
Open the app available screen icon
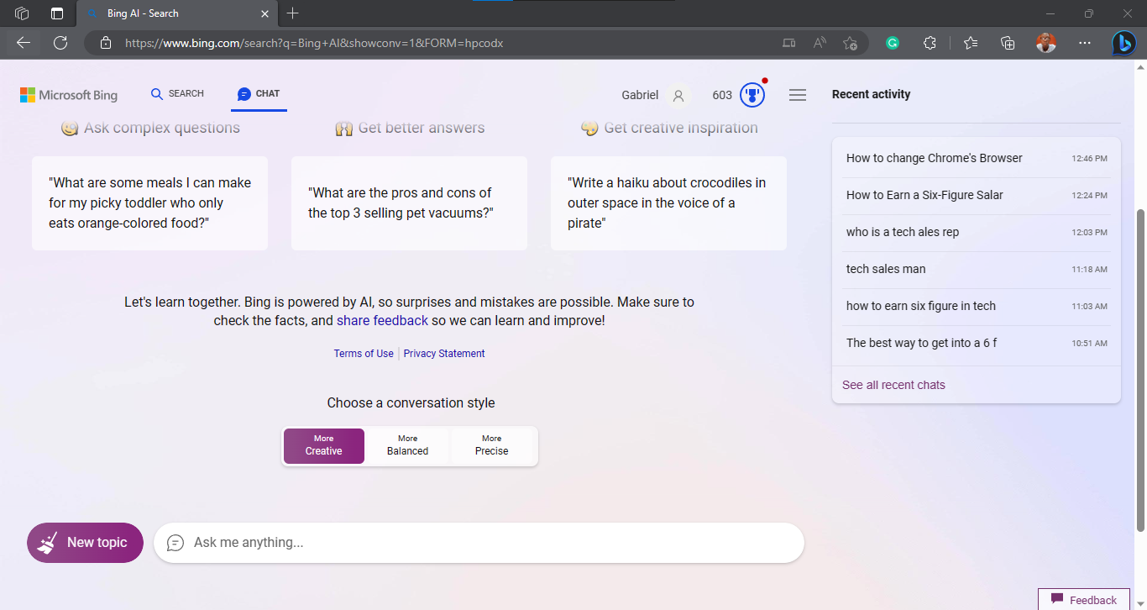(788, 43)
